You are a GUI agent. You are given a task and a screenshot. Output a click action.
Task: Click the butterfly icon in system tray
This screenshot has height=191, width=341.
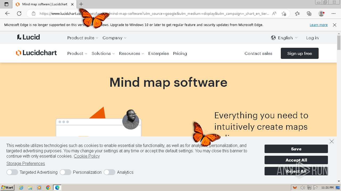pyautogui.click(x=295, y=188)
